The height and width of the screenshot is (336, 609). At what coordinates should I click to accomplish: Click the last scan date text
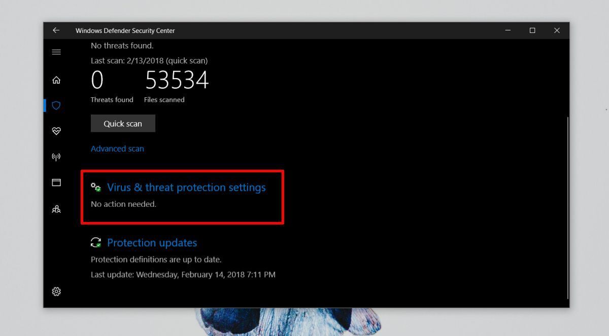tap(149, 60)
